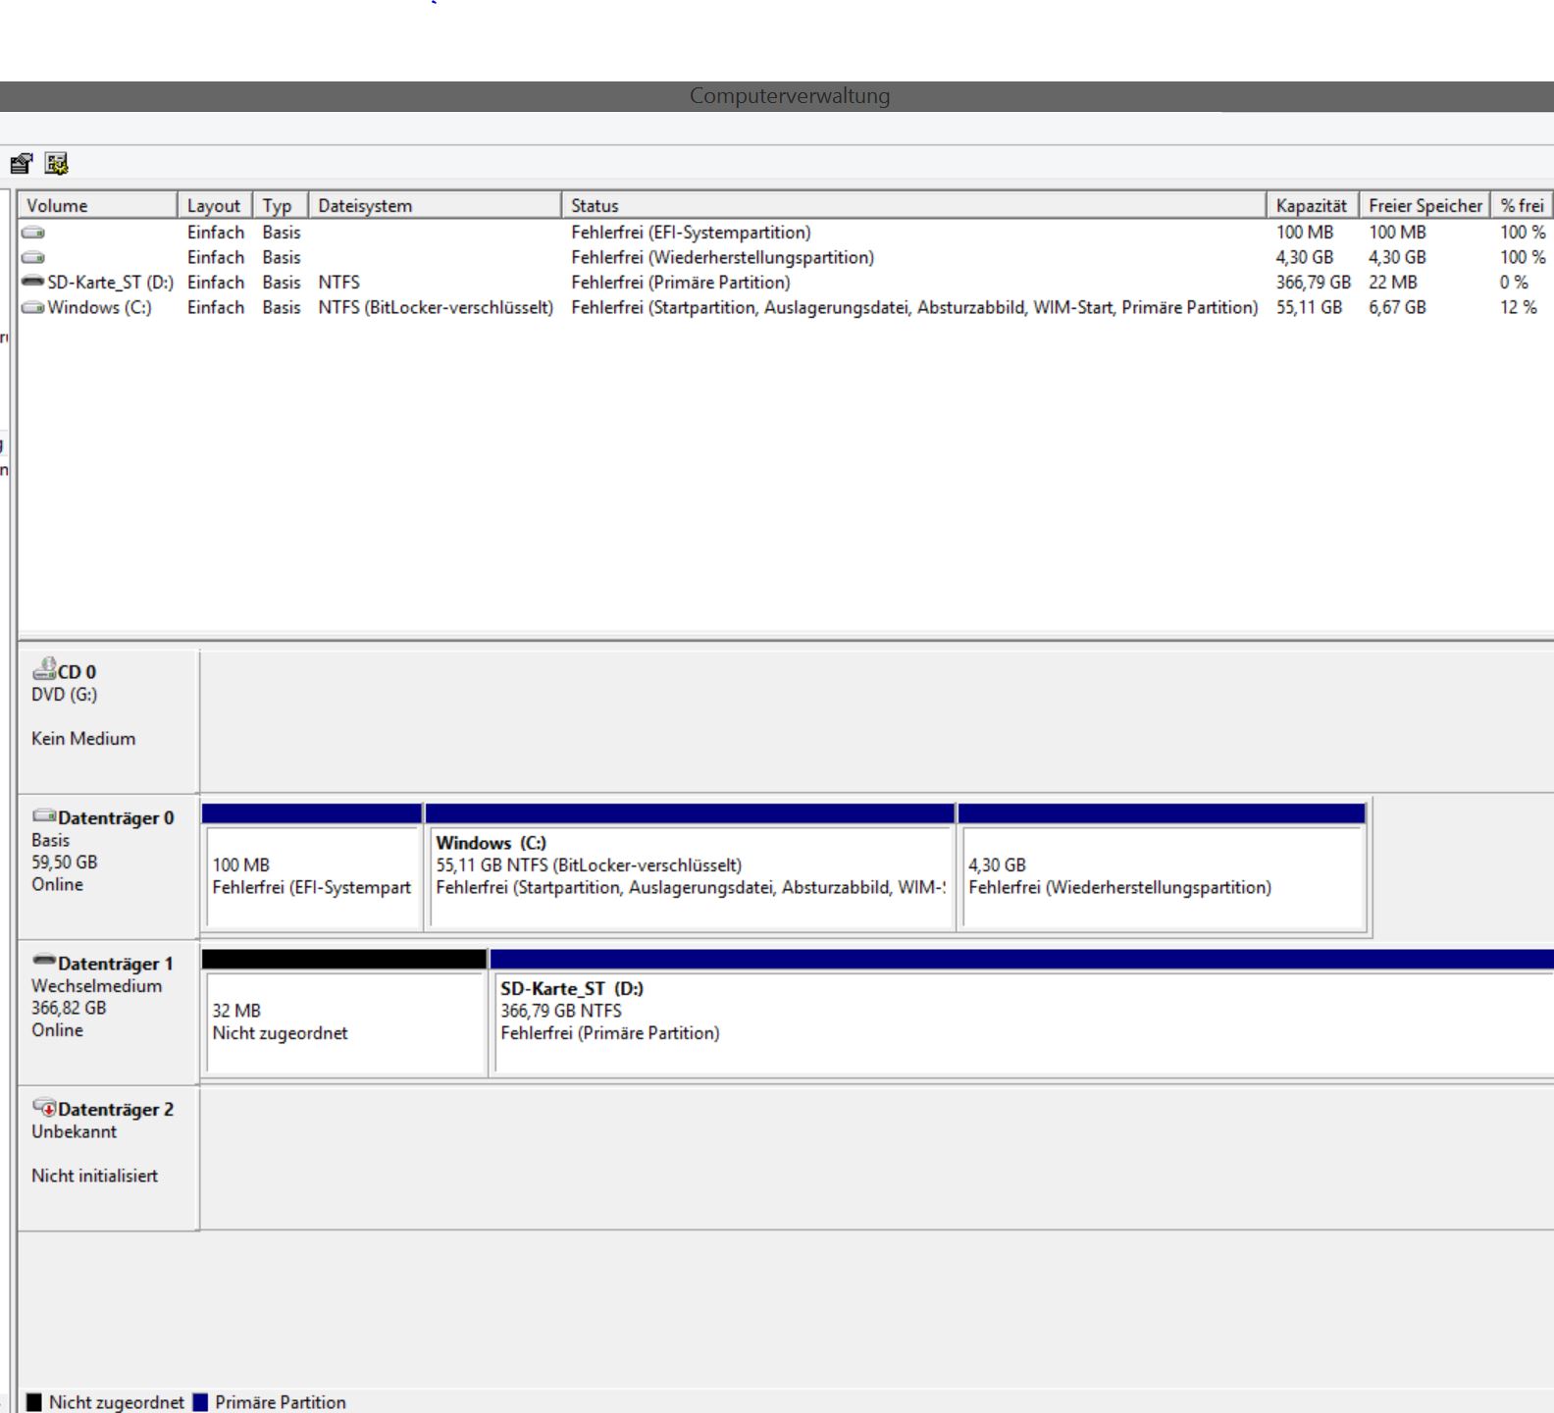Click the Windows (C:) volume icon in list
The image size is (1554, 1413).
[x=33, y=308]
